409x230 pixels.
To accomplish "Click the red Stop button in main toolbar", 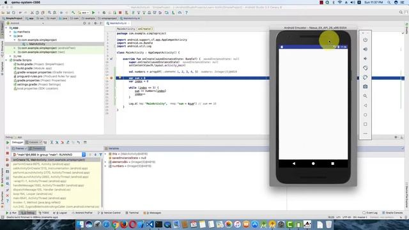I will click(120, 13).
